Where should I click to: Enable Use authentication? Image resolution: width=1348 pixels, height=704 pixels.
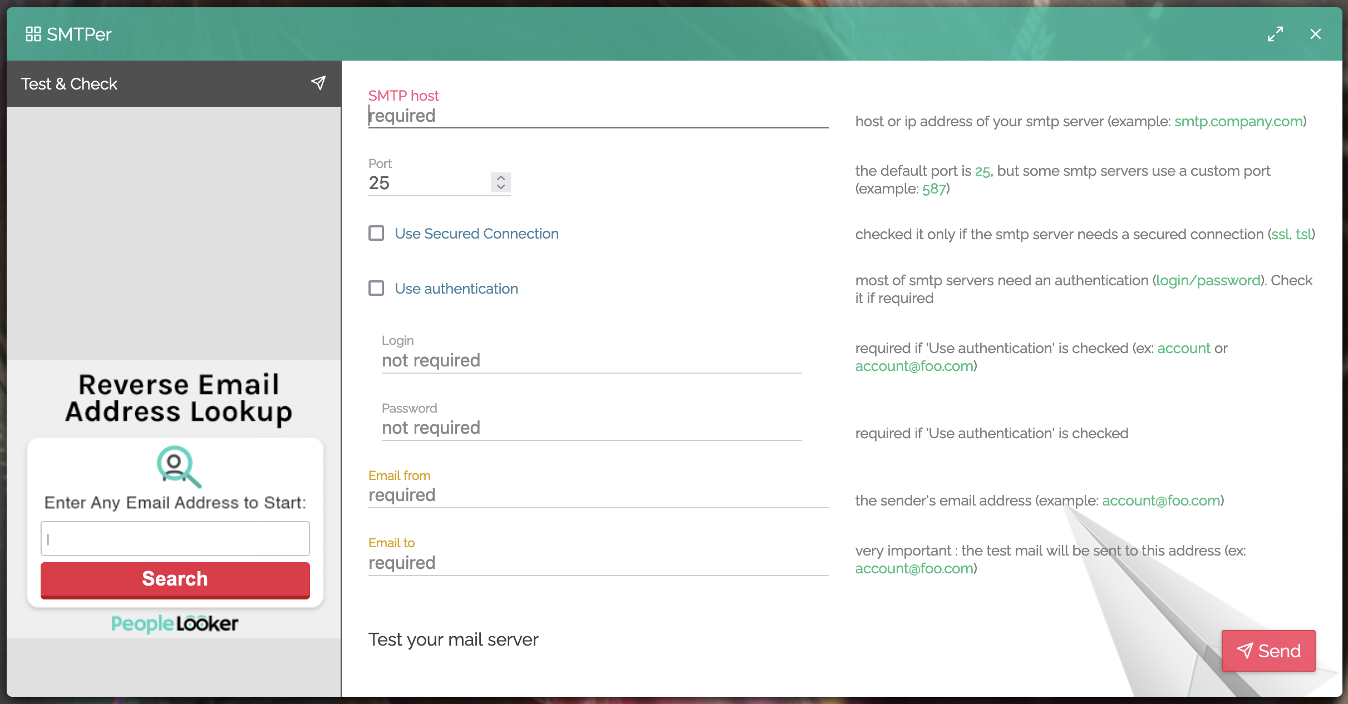click(x=376, y=288)
